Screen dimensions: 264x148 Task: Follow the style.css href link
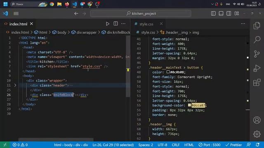(91, 66)
